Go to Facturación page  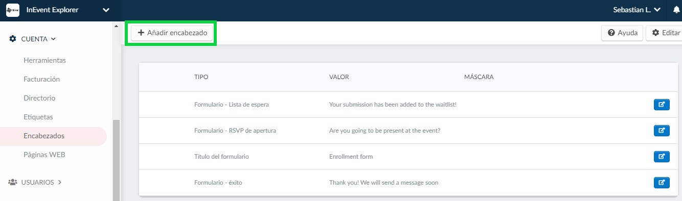pos(42,79)
